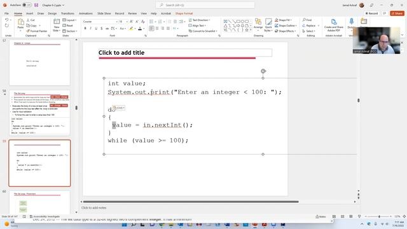This screenshot has height=229, width=407.
Task: Open Reading view in status bar
Action: 350,216
